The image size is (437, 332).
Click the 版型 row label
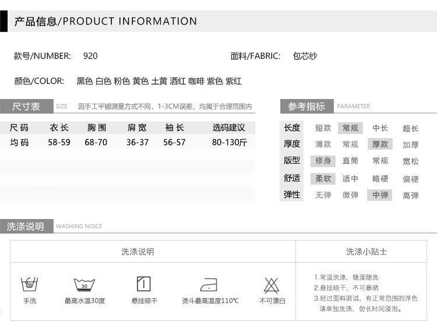click(292, 160)
